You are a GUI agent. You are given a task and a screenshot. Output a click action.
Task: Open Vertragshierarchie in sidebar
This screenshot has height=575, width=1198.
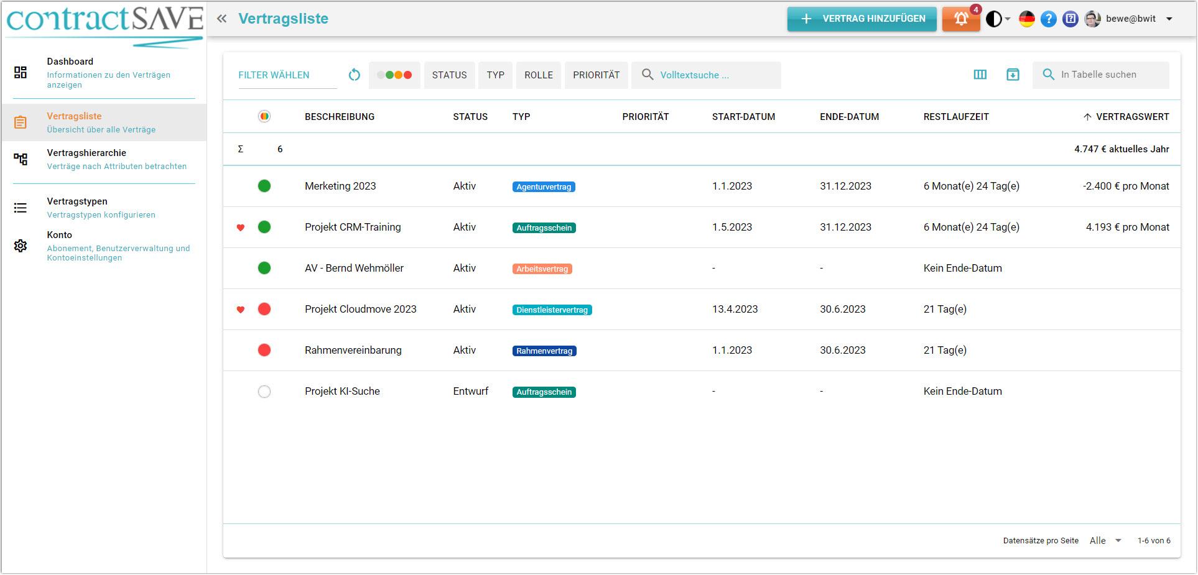[104, 159]
